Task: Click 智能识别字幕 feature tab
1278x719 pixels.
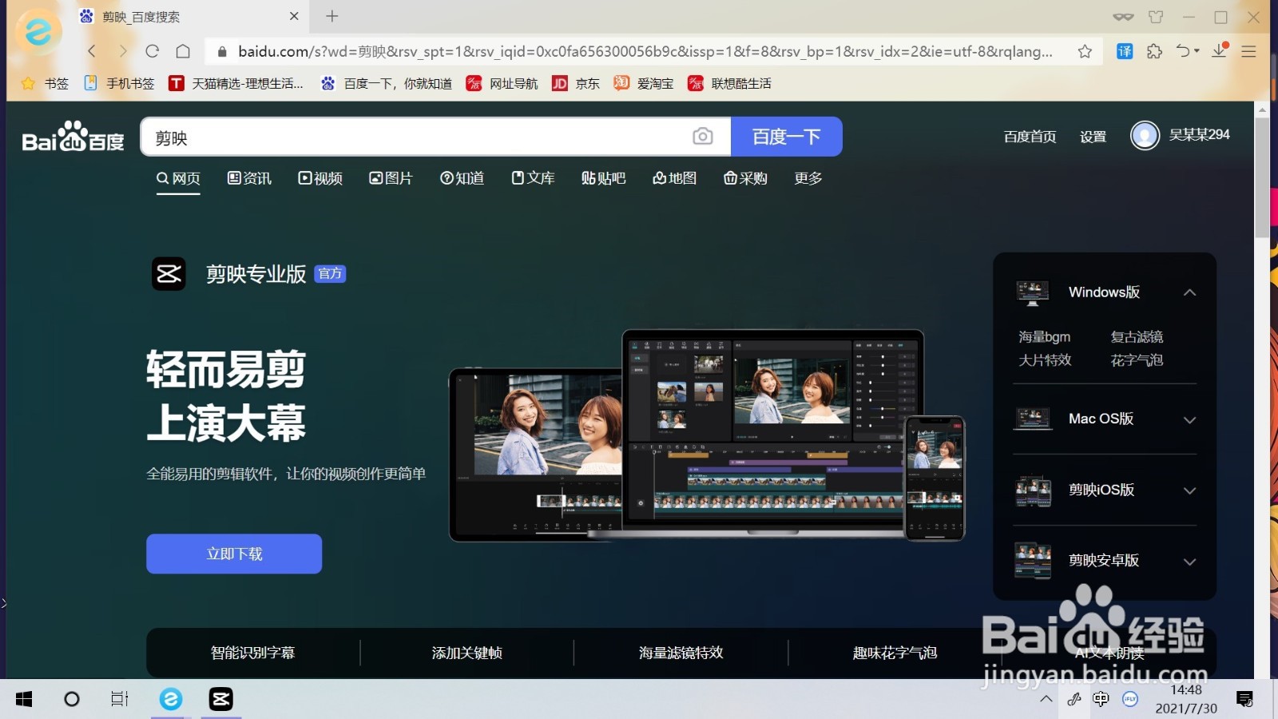Action: (x=252, y=653)
